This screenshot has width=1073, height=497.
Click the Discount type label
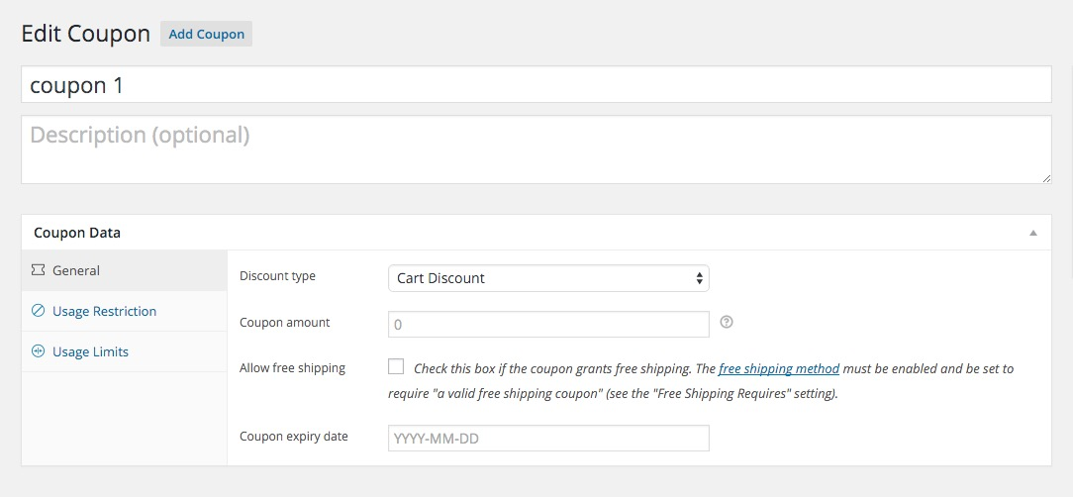coord(277,276)
